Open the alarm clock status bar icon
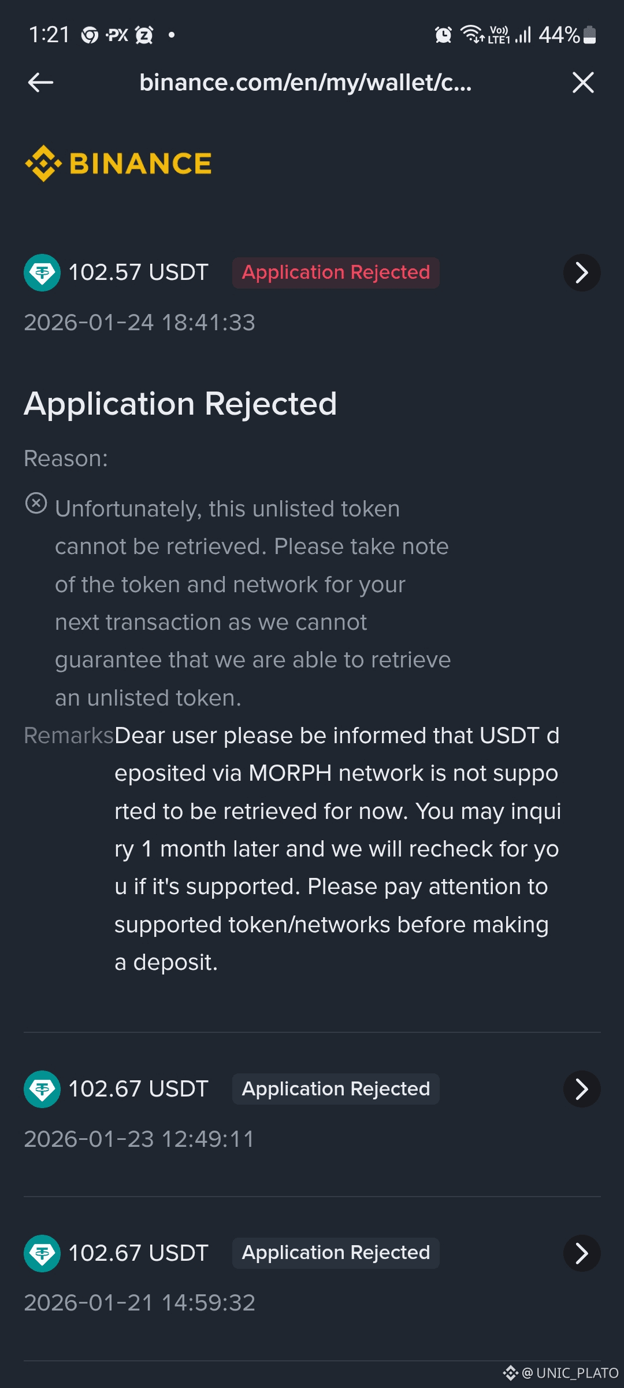624x1388 pixels. 443,35
